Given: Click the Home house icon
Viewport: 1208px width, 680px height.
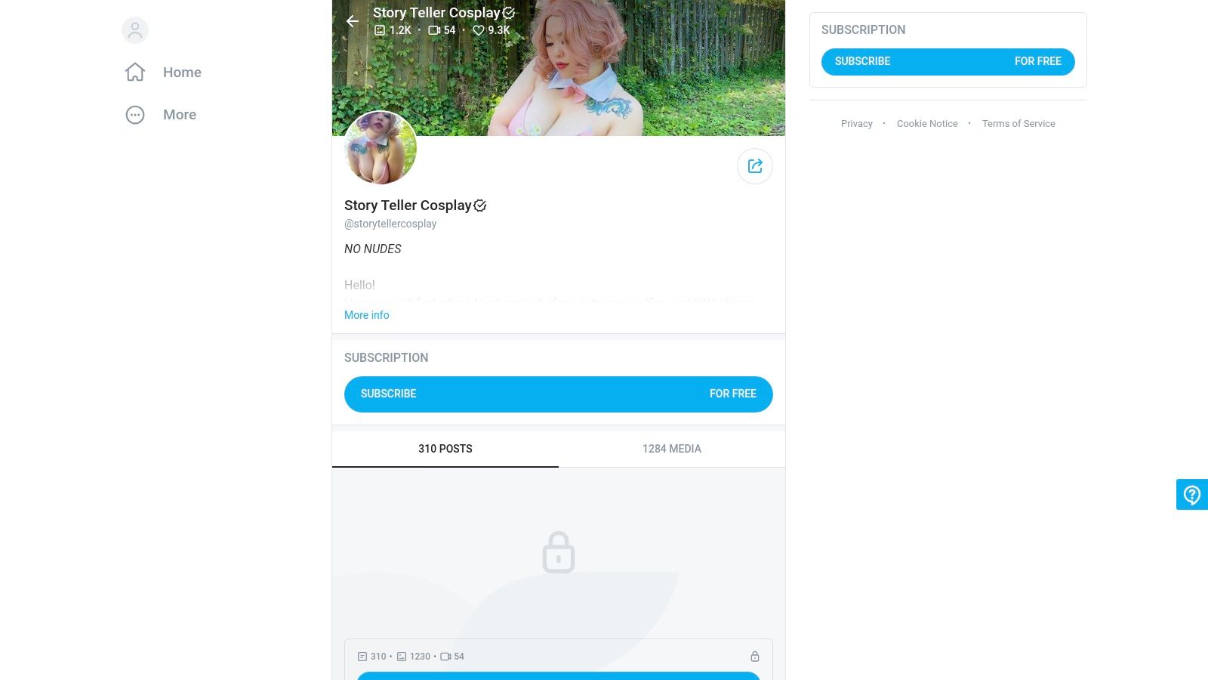Looking at the screenshot, I should [135, 73].
